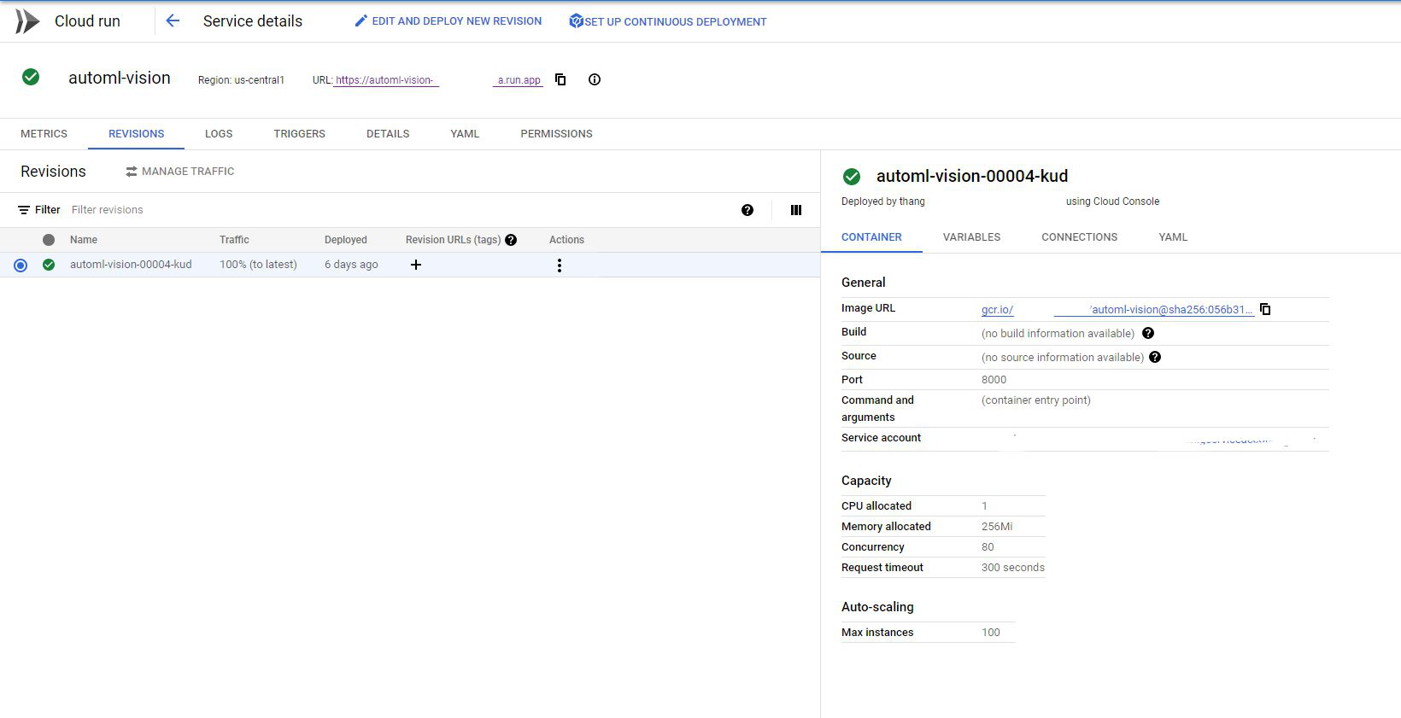The image size is (1401, 718).
Task: Click the Actions column header
Action: (x=566, y=240)
